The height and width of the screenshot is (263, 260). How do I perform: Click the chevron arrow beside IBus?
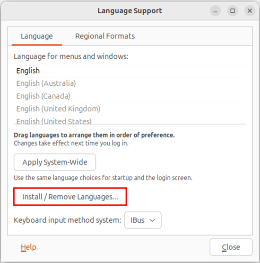coord(152,220)
